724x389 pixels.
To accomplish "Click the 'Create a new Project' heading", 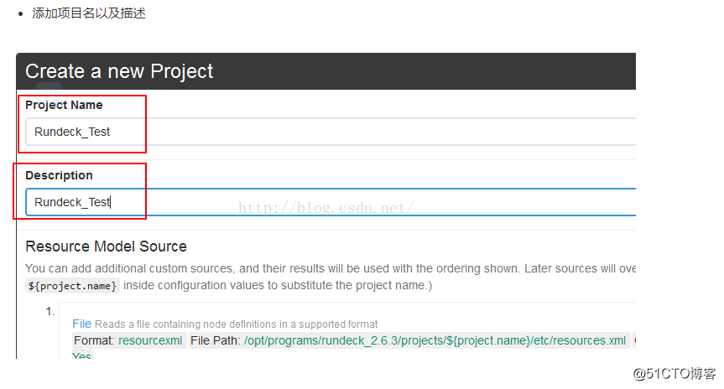I will [119, 71].
